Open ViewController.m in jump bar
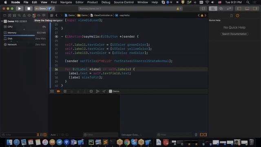Screen dimensions: 261x147 pyautogui.click(x=102, y=16)
